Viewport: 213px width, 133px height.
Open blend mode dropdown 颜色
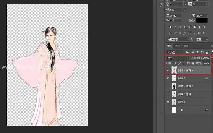click(178, 58)
